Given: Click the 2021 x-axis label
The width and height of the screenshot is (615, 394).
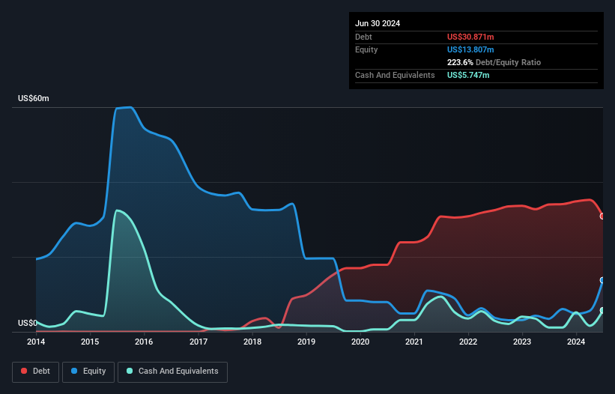Looking at the screenshot, I should click(x=414, y=342).
